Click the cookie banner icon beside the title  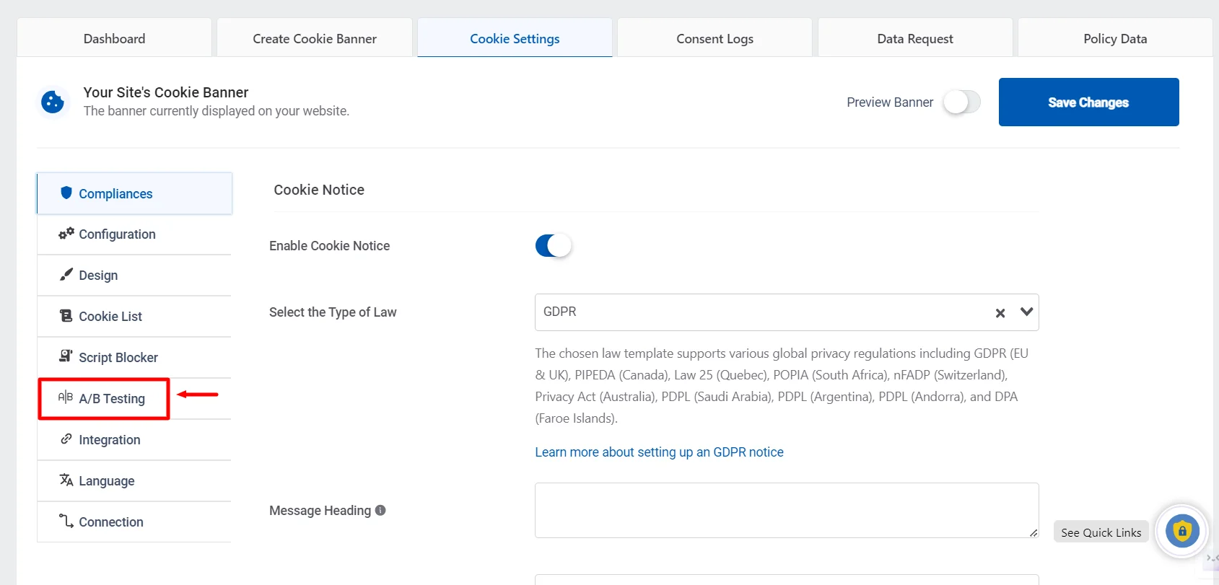(53, 102)
